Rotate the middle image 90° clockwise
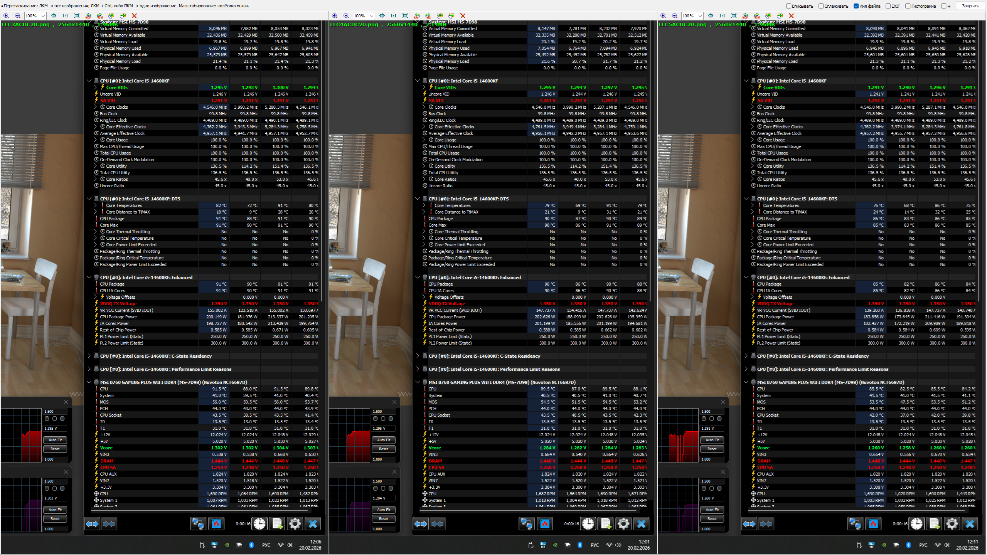 point(428,16)
